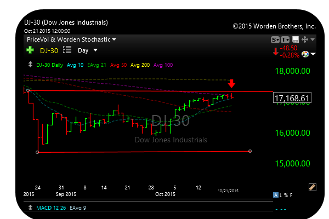
Task: Open the Day timeframe dropdown
Action: pyautogui.click(x=88, y=50)
